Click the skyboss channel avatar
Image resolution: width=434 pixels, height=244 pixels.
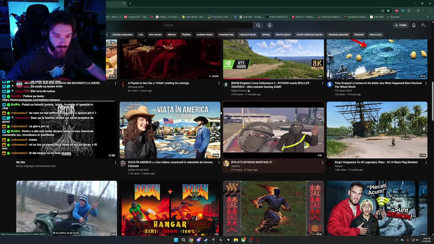pyautogui.click(x=226, y=164)
